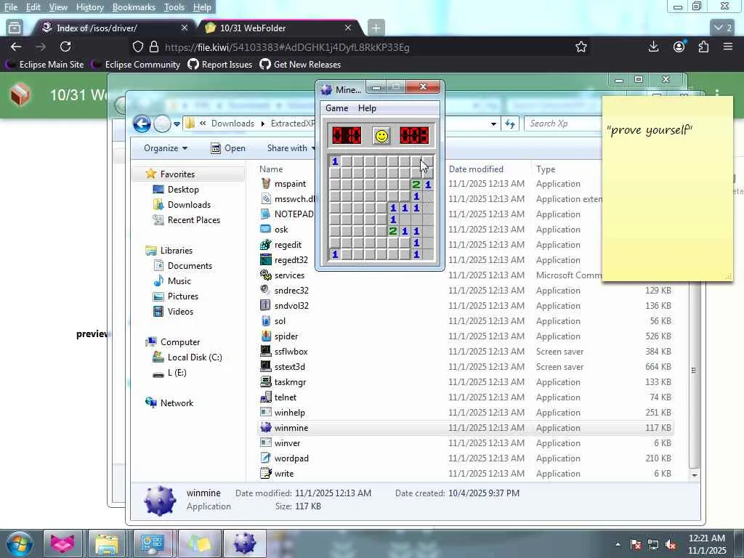Click the Minesweeper smiley face button

[x=381, y=136]
